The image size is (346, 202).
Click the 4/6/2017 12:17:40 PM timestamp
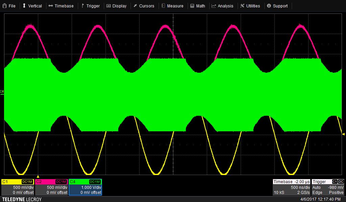pos(321,199)
